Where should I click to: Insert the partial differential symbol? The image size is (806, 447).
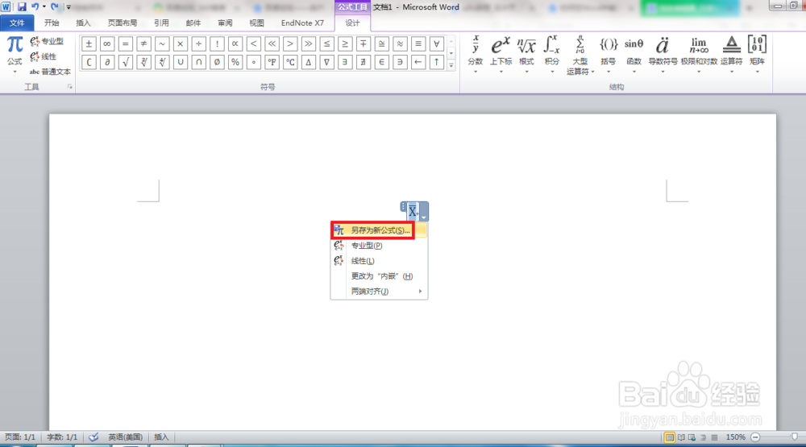pyautogui.click(x=107, y=62)
